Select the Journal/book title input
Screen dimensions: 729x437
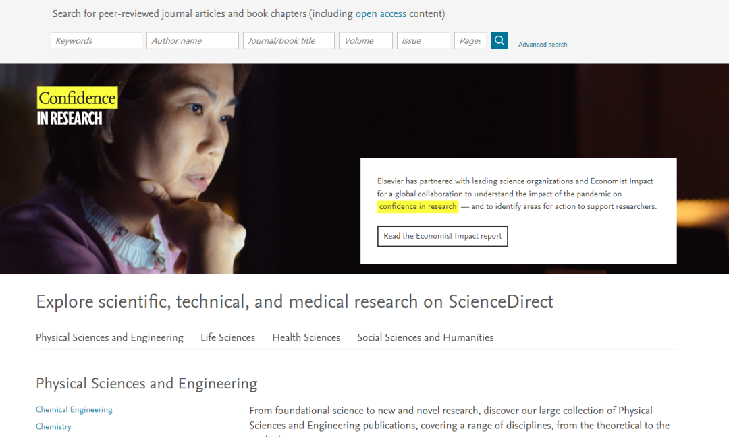pyautogui.click(x=289, y=40)
